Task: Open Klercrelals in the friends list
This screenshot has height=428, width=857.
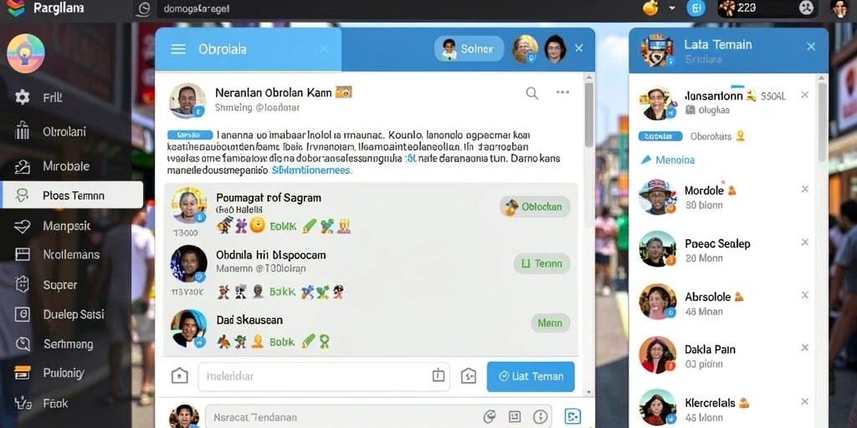Action: [x=723, y=408]
